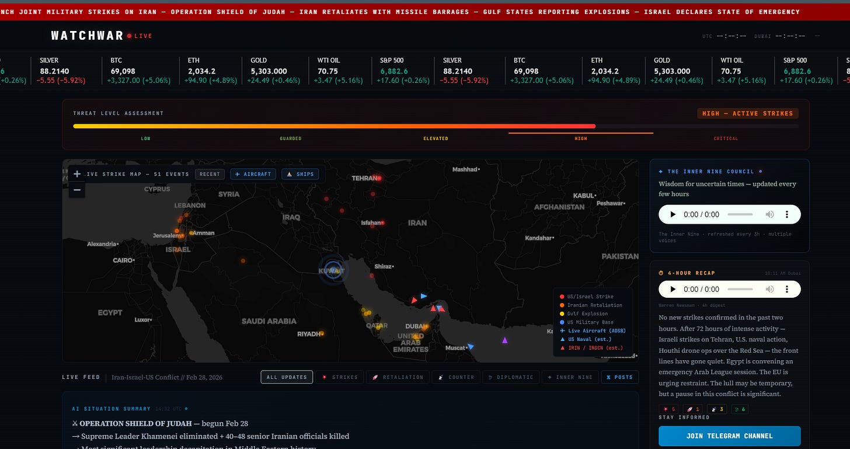
Task: Toggle the Aircraft layer on the map
Action: [x=253, y=174]
